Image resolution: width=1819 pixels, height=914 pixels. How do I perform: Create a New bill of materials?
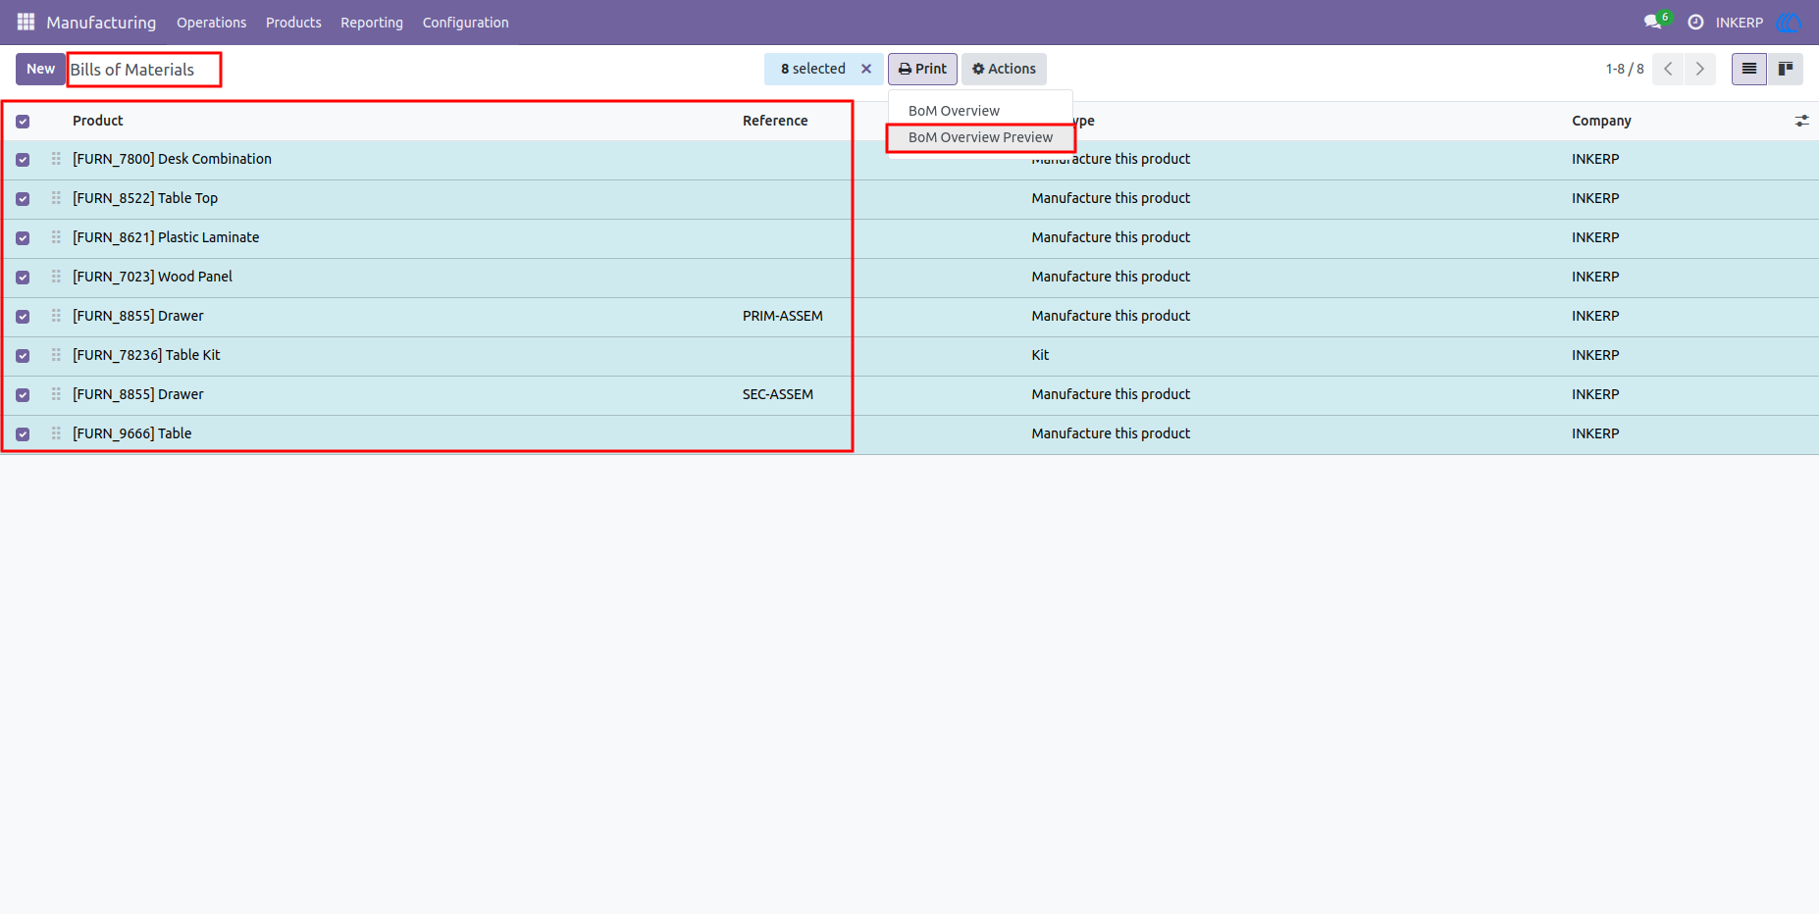40,69
